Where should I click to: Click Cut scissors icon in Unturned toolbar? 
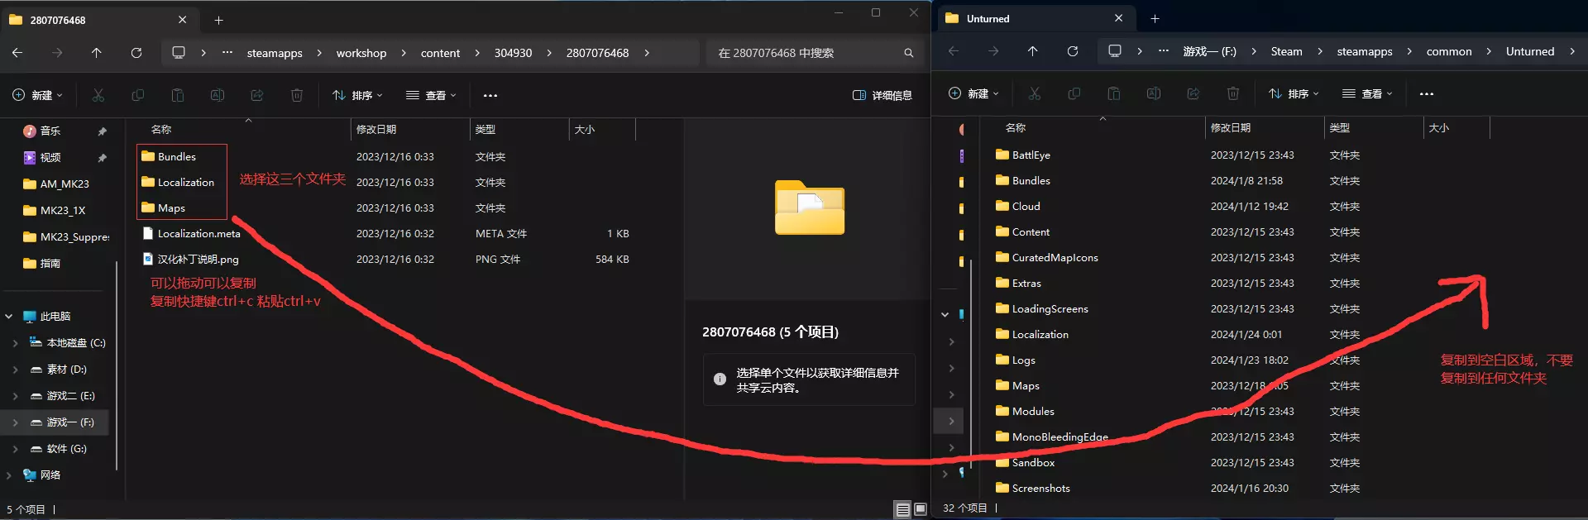click(x=1035, y=94)
